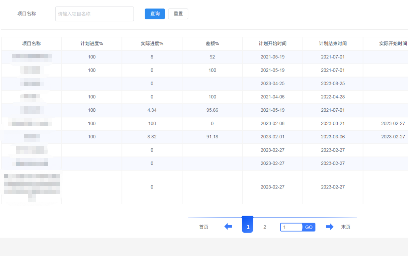
Task: Select page number 1 in the pagination
Action: pyautogui.click(x=247, y=227)
